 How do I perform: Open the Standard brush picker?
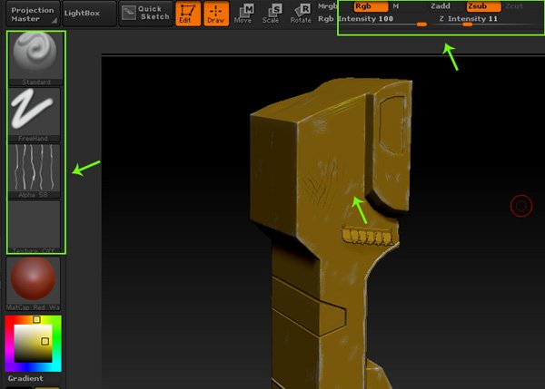pos(35,58)
